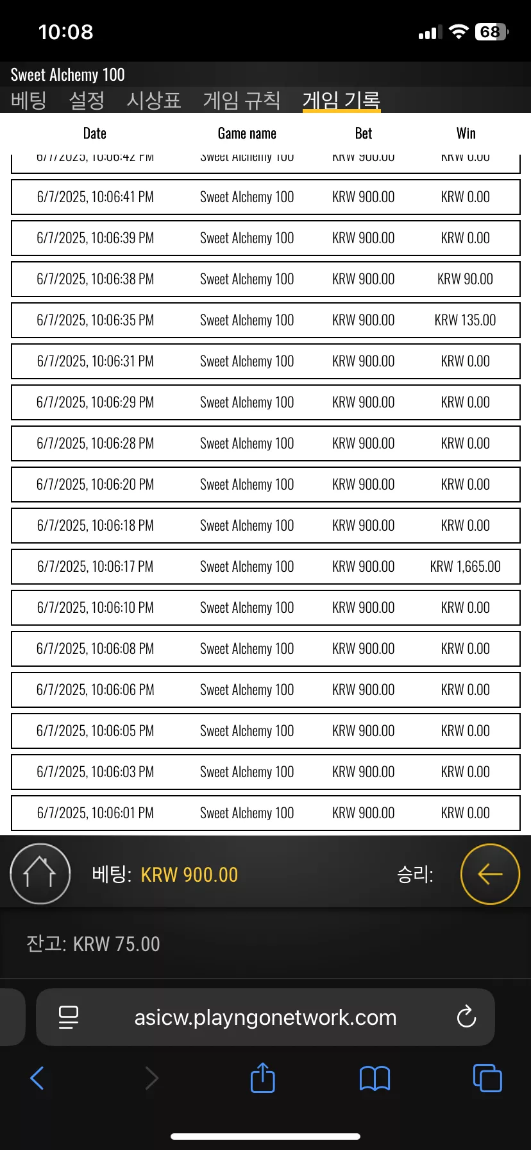The height and width of the screenshot is (1150, 531).
Task: Select the 게임 기록 history tab
Action: 342,100
